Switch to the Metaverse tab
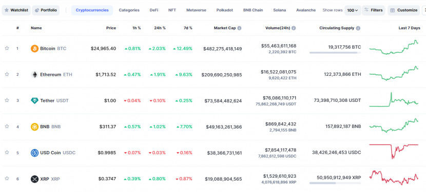Image resolution: width=426 pixels, height=192 pixels. click(x=196, y=10)
